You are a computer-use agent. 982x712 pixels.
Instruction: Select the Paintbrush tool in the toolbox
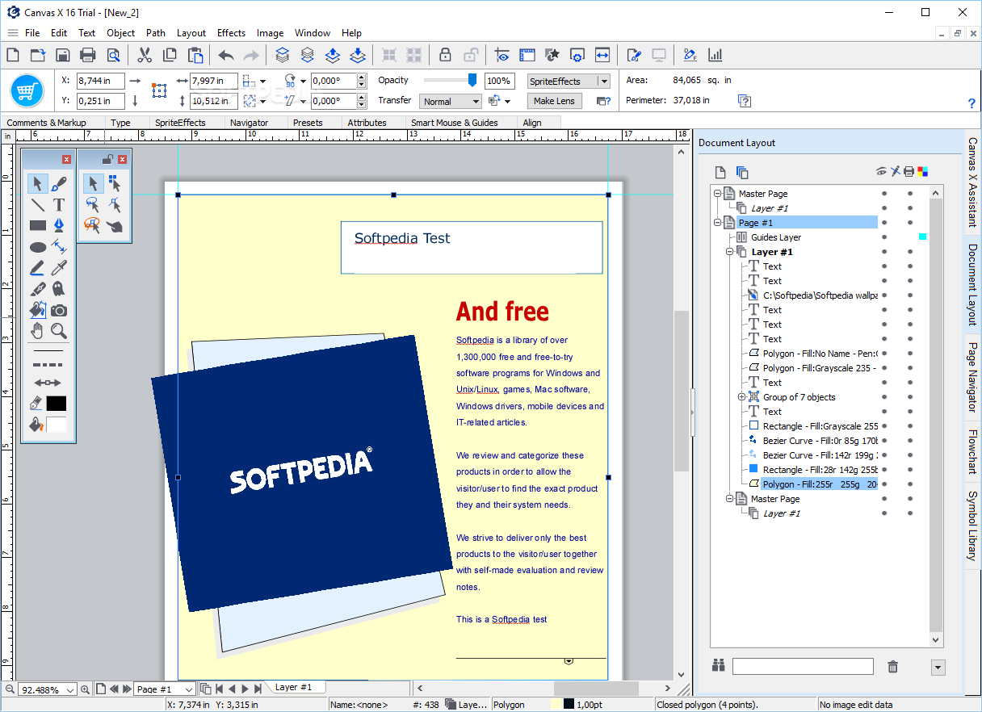click(59, 183)
